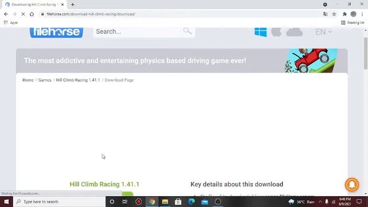Open Microsoft Edge from taskbar
The width and height of the screenshot is (368, 207).
tap(191, 202)
